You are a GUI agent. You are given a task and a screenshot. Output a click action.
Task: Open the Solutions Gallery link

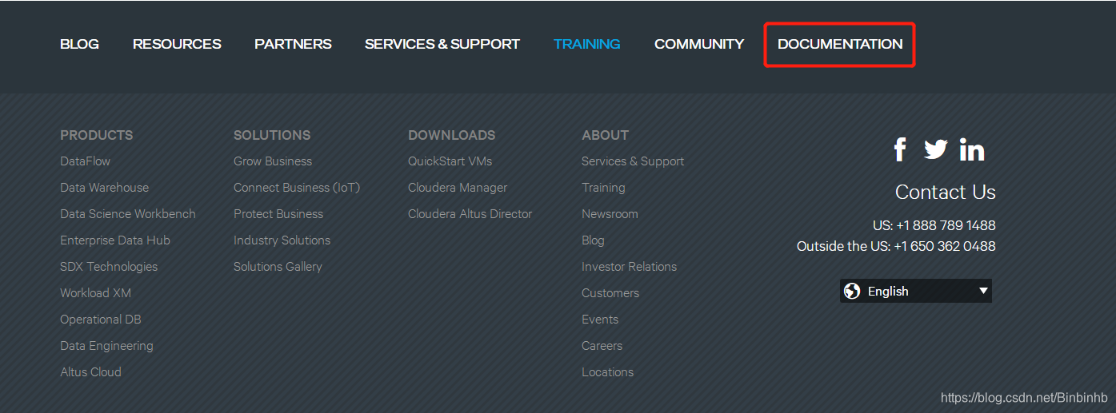point(278,266)
